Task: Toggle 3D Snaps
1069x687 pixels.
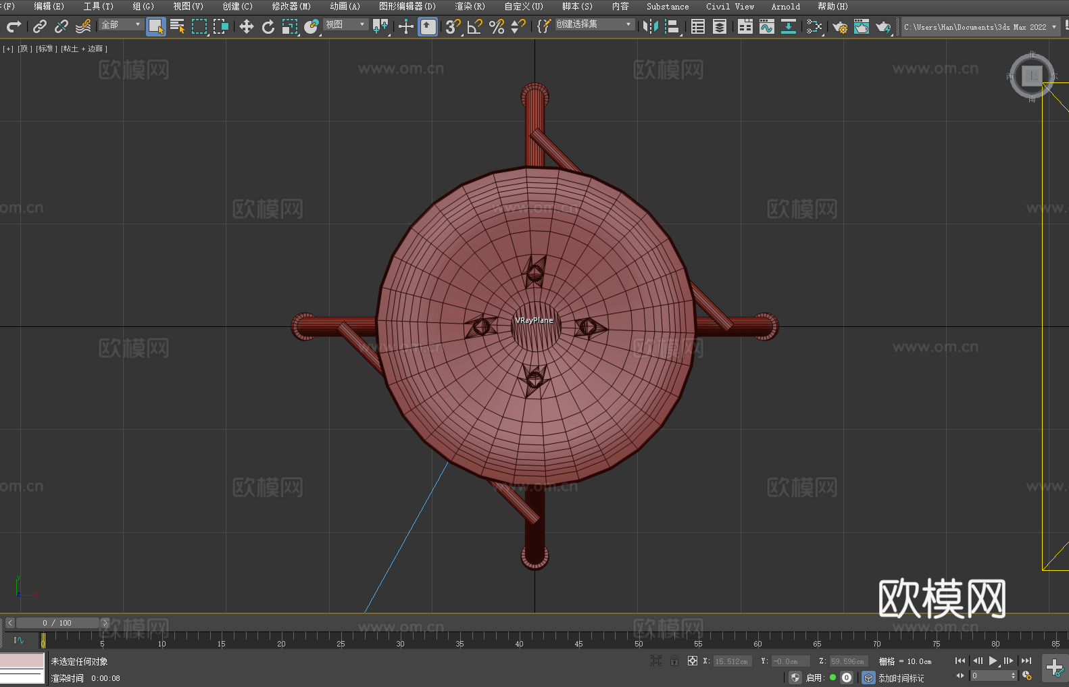Action: click(453, 26)
